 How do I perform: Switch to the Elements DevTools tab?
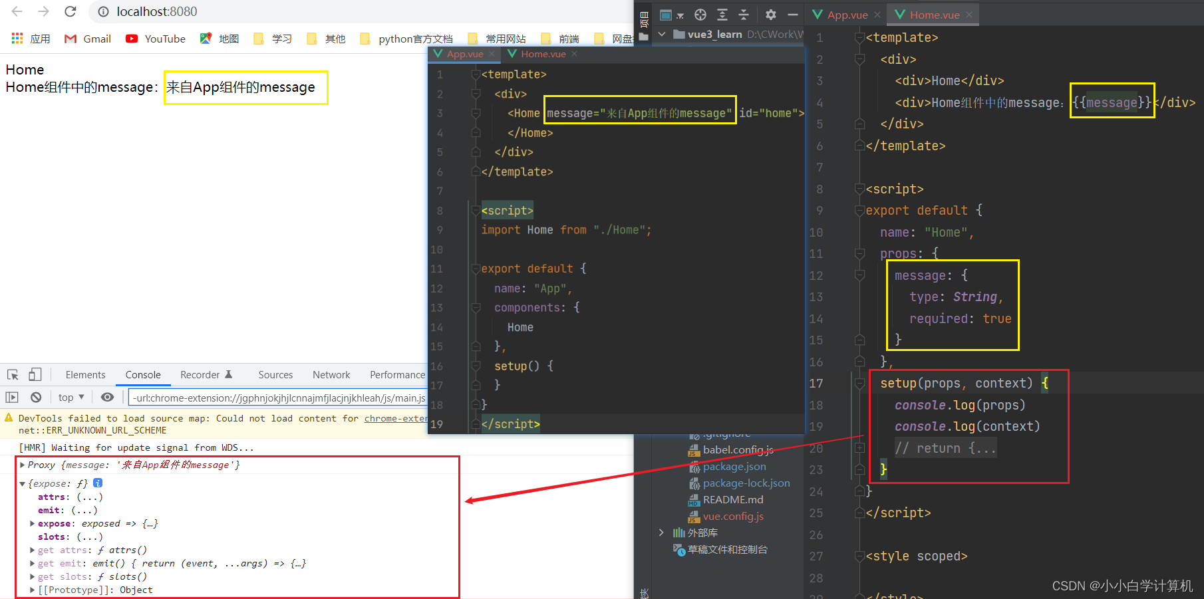click(x=85, y=375)
